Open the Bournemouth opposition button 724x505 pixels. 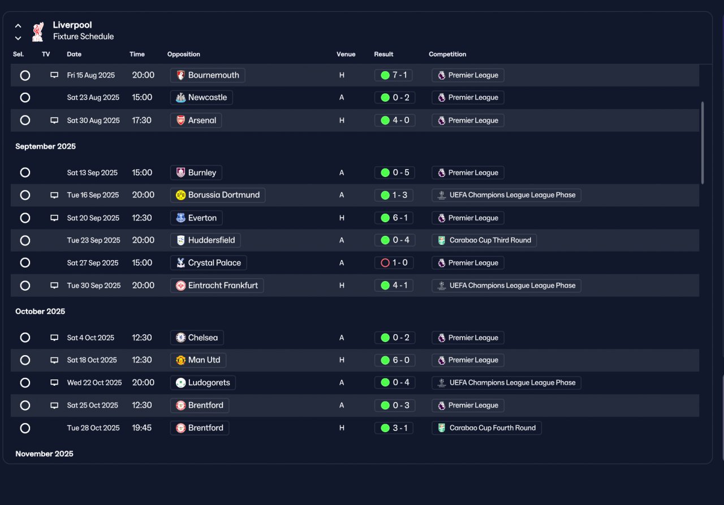pos(209,75)
